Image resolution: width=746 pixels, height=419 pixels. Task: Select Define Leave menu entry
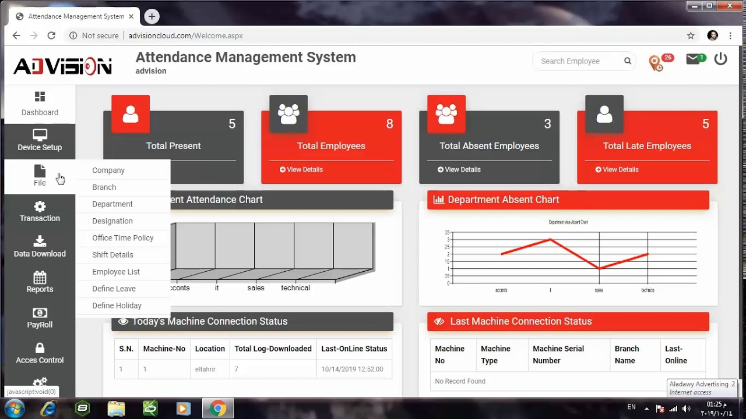[114, 289]
